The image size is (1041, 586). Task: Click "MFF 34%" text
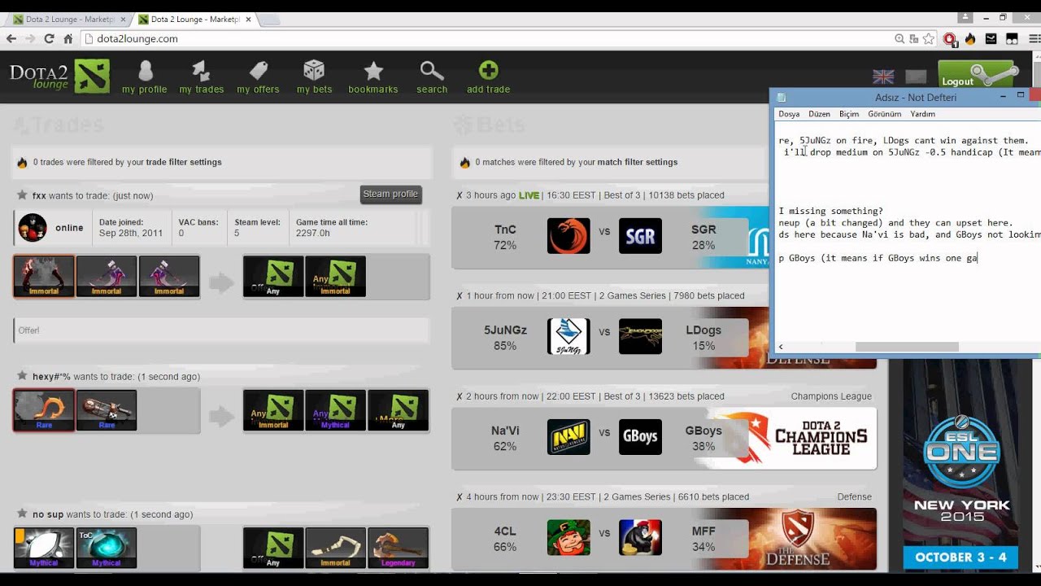703,539
